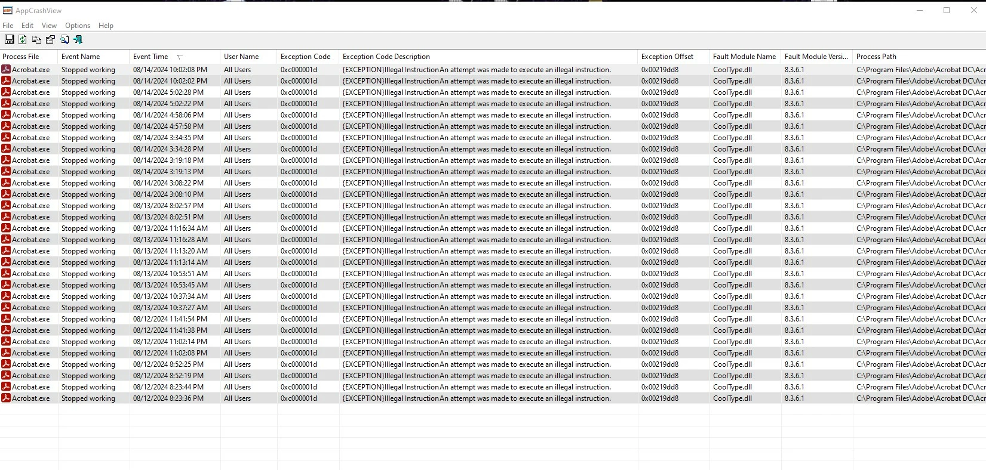
Task: Open the Help menu
Action: pyautogui.click(x=106, y=26)
